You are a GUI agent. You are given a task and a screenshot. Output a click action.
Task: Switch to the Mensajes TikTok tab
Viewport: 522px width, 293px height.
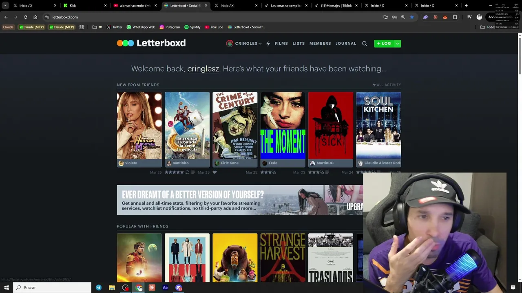[x=336, y=6]
